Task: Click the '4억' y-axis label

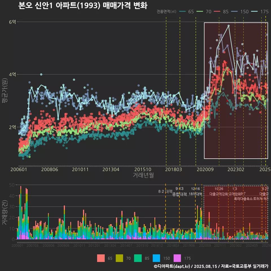Action: (x=12, y=75)
